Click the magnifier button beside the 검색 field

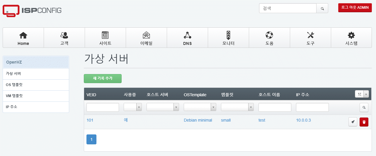pyautogui.click(x=322, y=8)
